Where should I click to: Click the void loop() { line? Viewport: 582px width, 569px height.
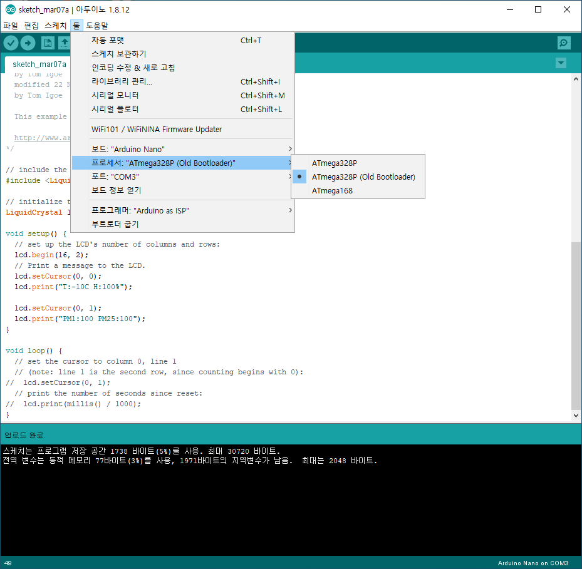point(34,351)
